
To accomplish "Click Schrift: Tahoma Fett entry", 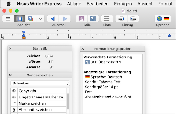I will click(103, 82).
